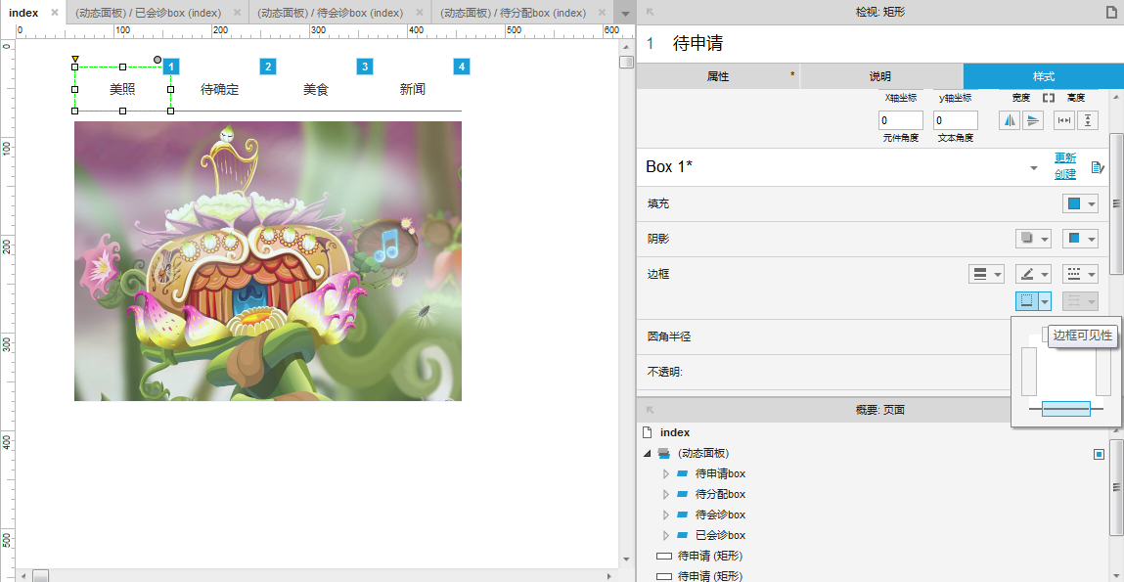
Task: Expand the 待会诊box state
Action: tap(666, 515)
